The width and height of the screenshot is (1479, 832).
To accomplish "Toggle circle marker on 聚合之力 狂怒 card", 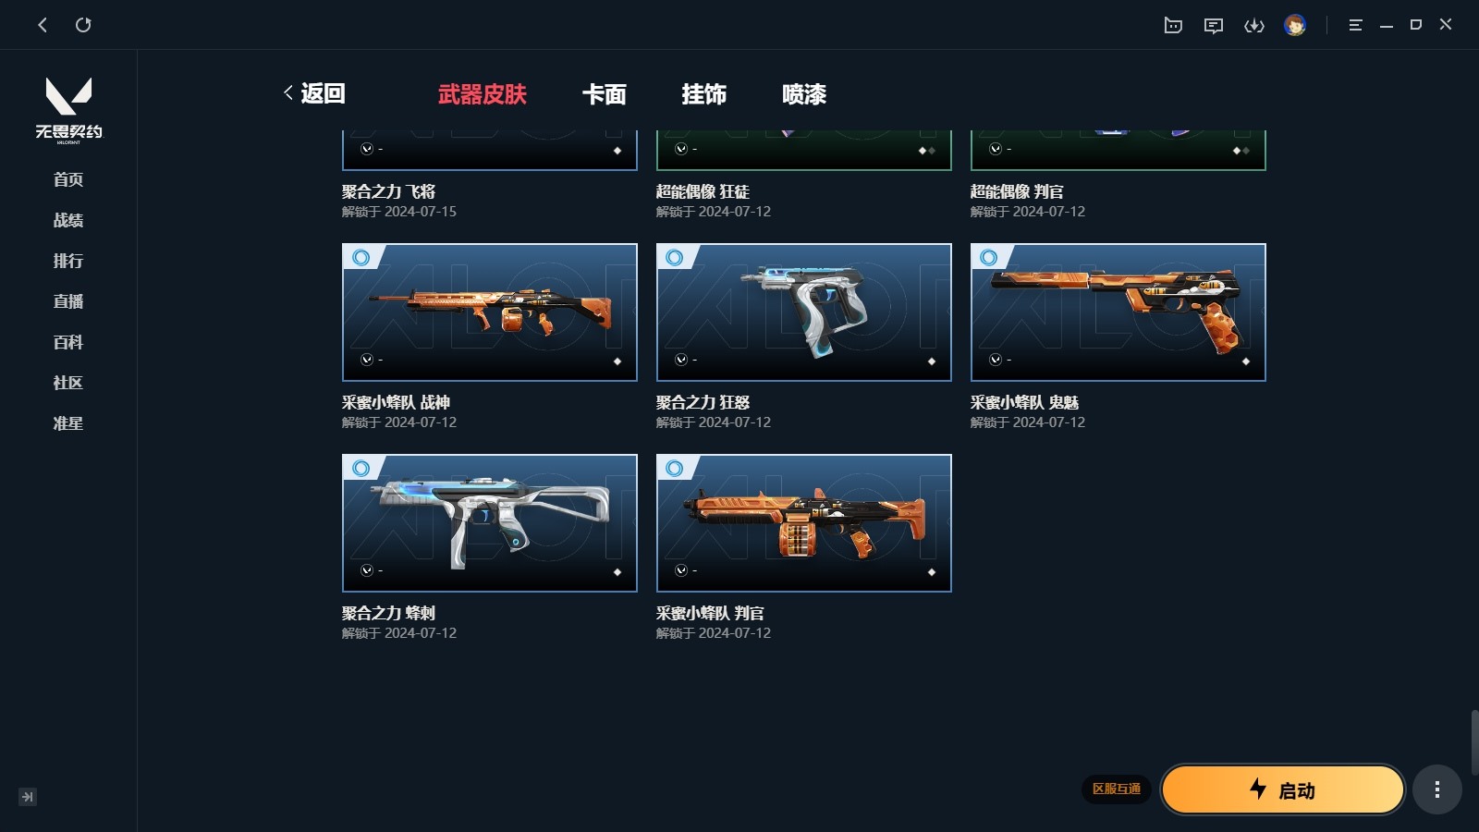I will click(675, 258).
